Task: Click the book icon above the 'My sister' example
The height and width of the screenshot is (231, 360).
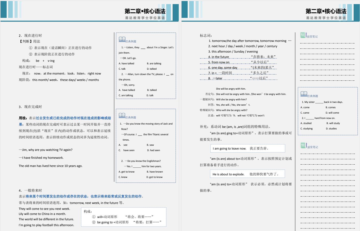Action: [304, 94]
